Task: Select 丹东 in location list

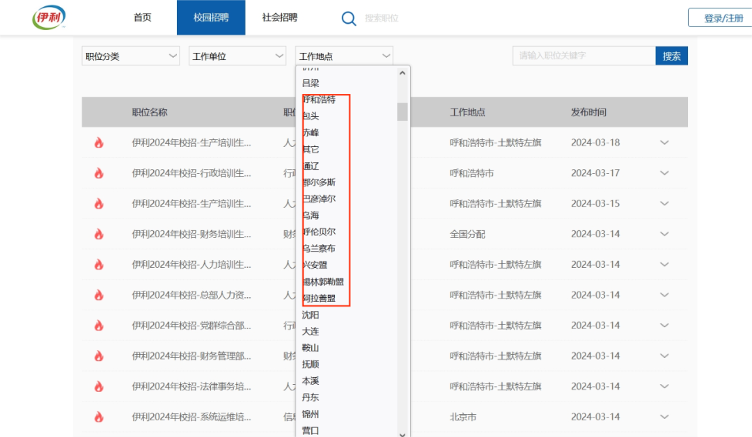Action: pos(311,398)
